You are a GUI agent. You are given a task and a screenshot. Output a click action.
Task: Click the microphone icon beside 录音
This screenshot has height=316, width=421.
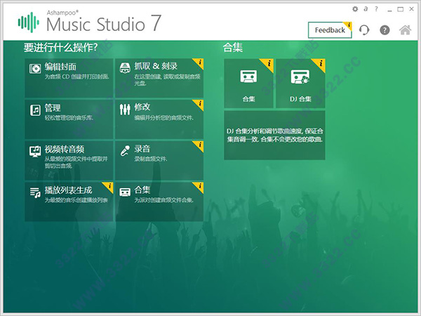(125, 151)
